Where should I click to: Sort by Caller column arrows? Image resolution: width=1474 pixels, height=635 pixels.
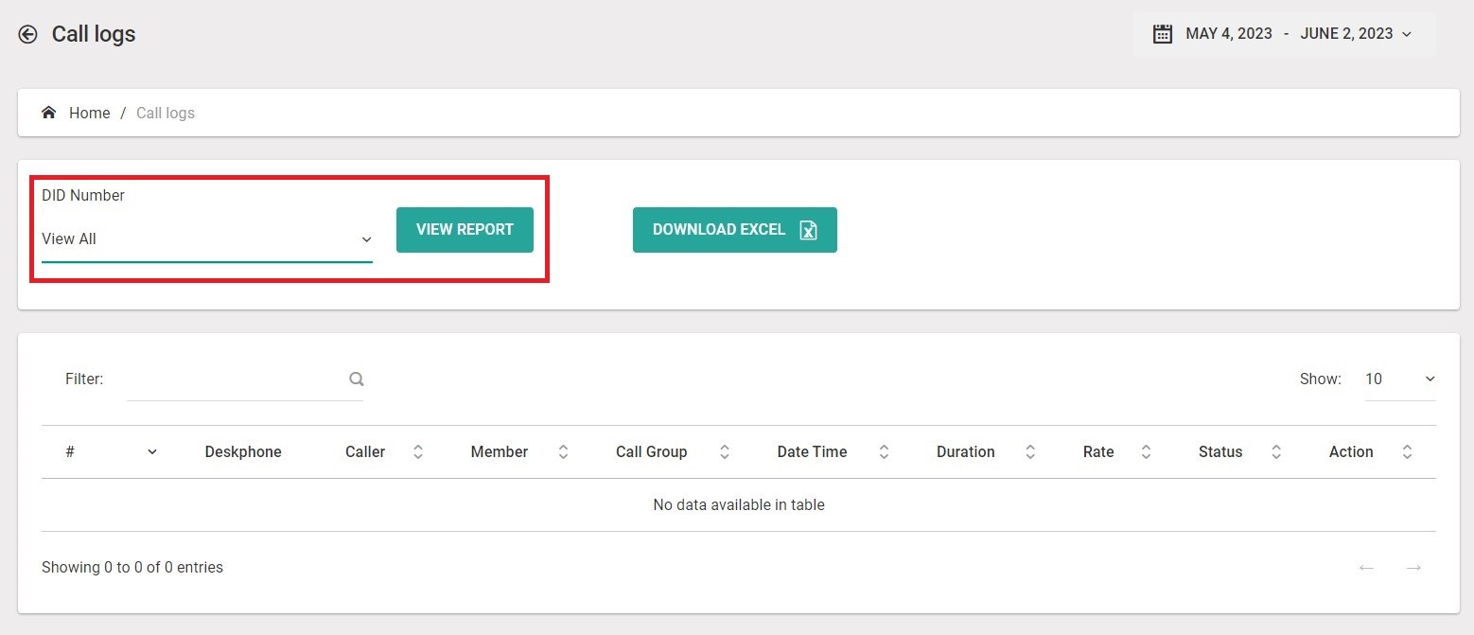[418, 451]
